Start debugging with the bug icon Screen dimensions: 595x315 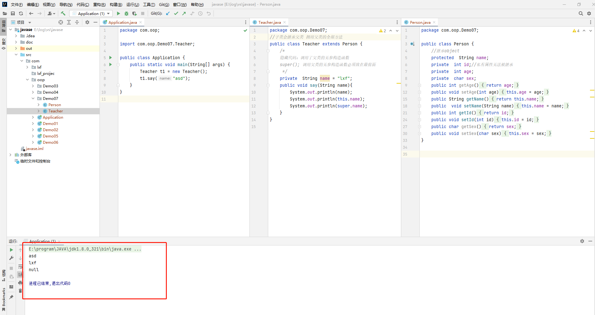126,13
